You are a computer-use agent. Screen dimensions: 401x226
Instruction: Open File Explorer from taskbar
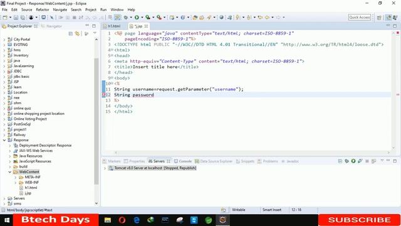pos(107,220)
